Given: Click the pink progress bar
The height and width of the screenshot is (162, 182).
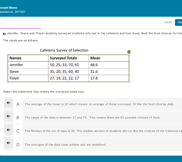Looking at the screenshot, I should click(x=21, y=29).
